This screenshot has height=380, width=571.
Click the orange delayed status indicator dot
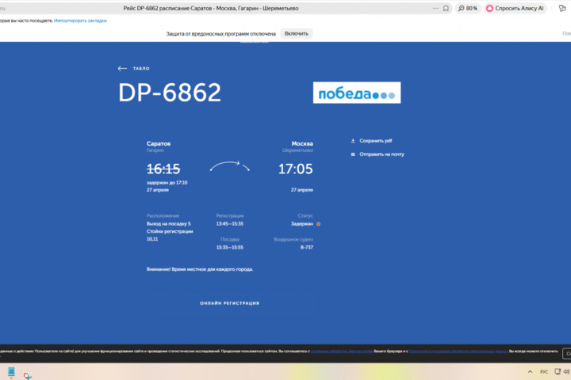pos(319,224)
